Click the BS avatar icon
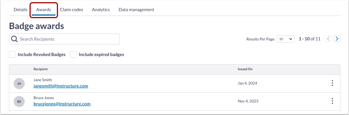 [x=19, y=101]
